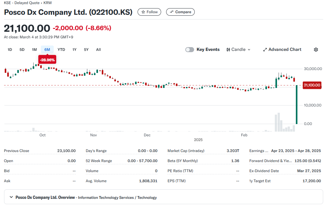This screenshot has height=207, width=326.
Task: Select the 1D time range tab
Action: click(x=10, y=50)
